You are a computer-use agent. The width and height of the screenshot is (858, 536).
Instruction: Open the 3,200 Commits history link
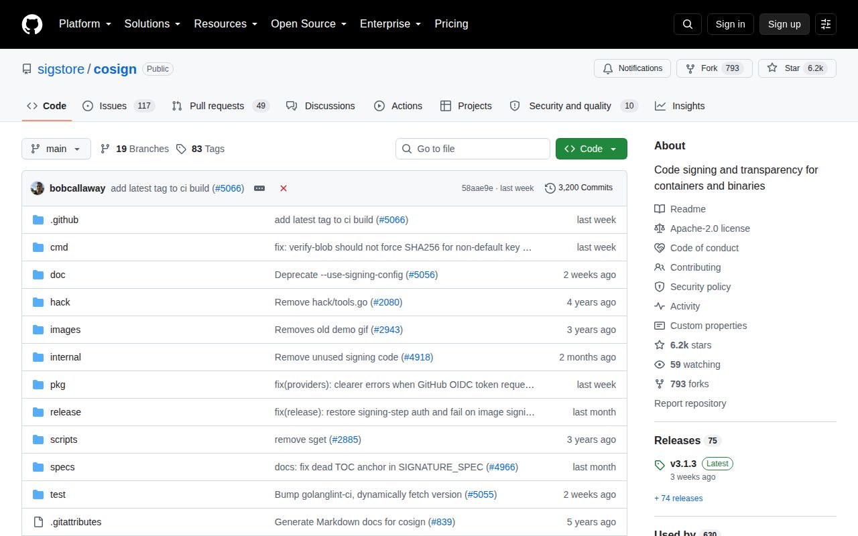click(579, 188)
